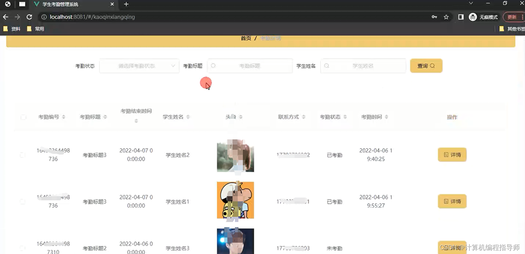
Task: Click the 查询 search button
Action: (x=426, y=66)
